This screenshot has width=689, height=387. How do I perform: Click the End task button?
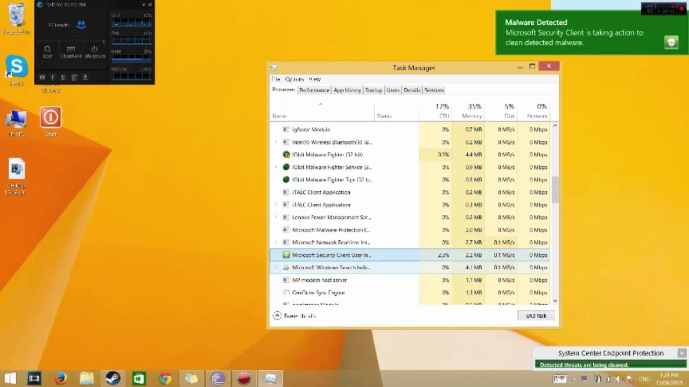click(x=536, y=316)
